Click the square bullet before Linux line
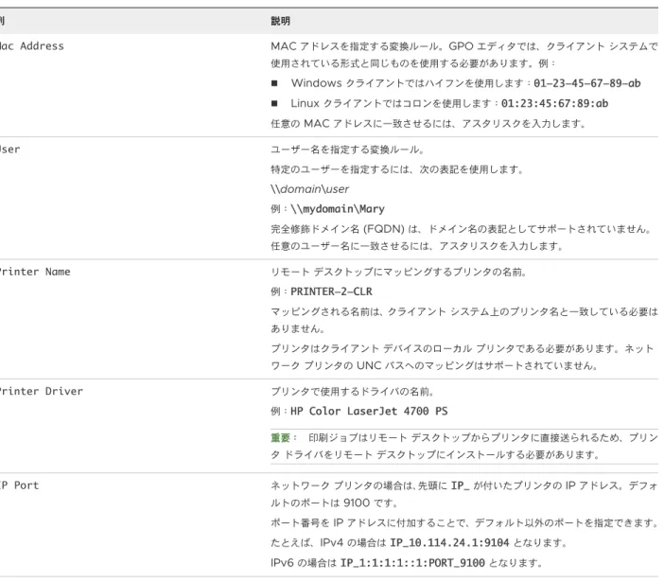664x582 pixels. 274,103
